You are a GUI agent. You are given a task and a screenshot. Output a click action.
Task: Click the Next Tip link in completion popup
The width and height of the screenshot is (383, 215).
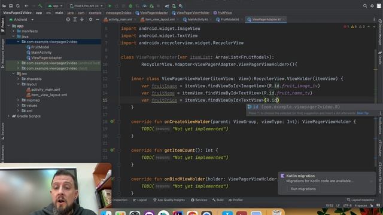(x=363, y=113)
